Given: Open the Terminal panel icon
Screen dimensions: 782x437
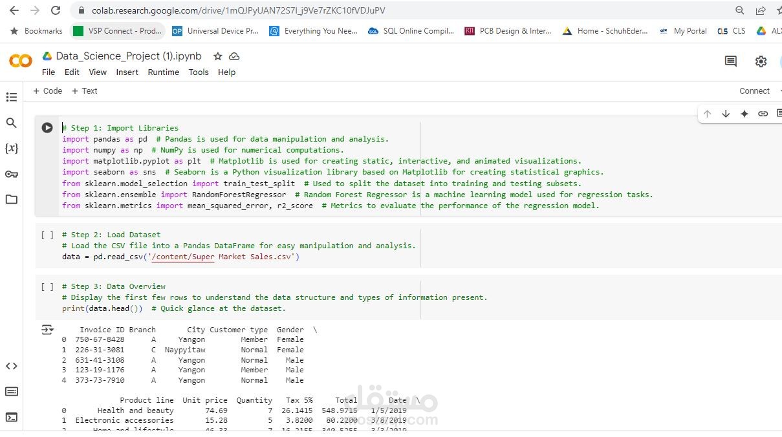Looking at the screenshot, I should 11,417.
